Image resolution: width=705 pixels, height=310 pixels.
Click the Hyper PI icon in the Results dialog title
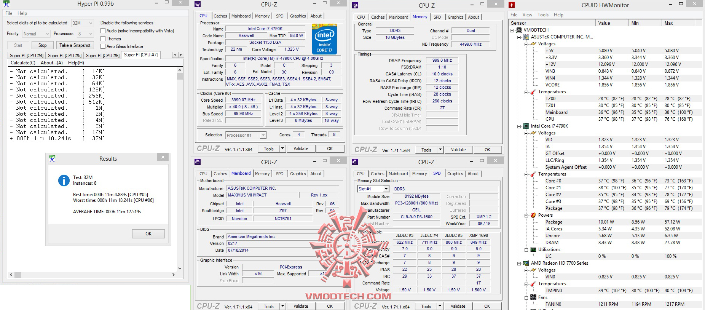point(52,158)
